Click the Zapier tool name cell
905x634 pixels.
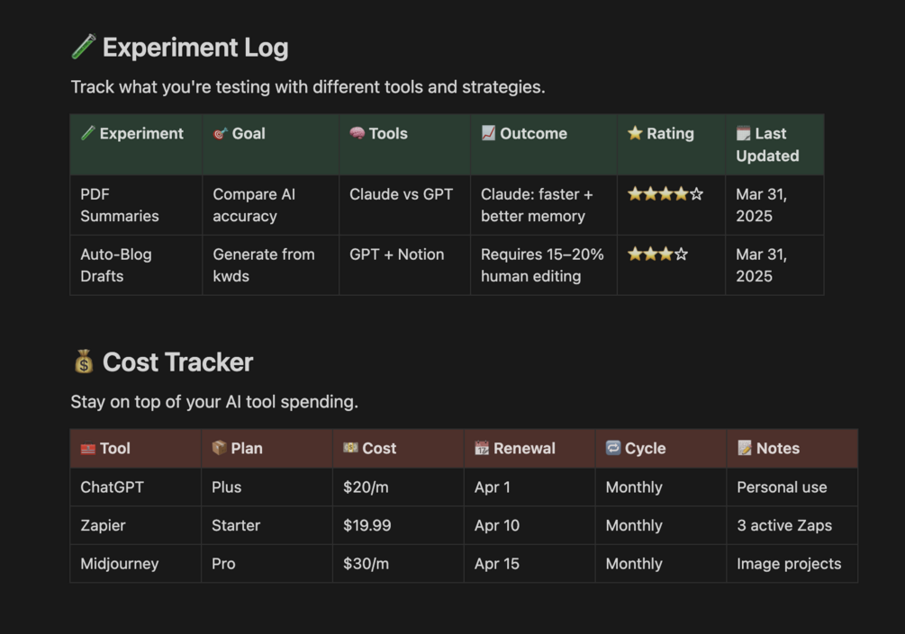pos(104,525)
